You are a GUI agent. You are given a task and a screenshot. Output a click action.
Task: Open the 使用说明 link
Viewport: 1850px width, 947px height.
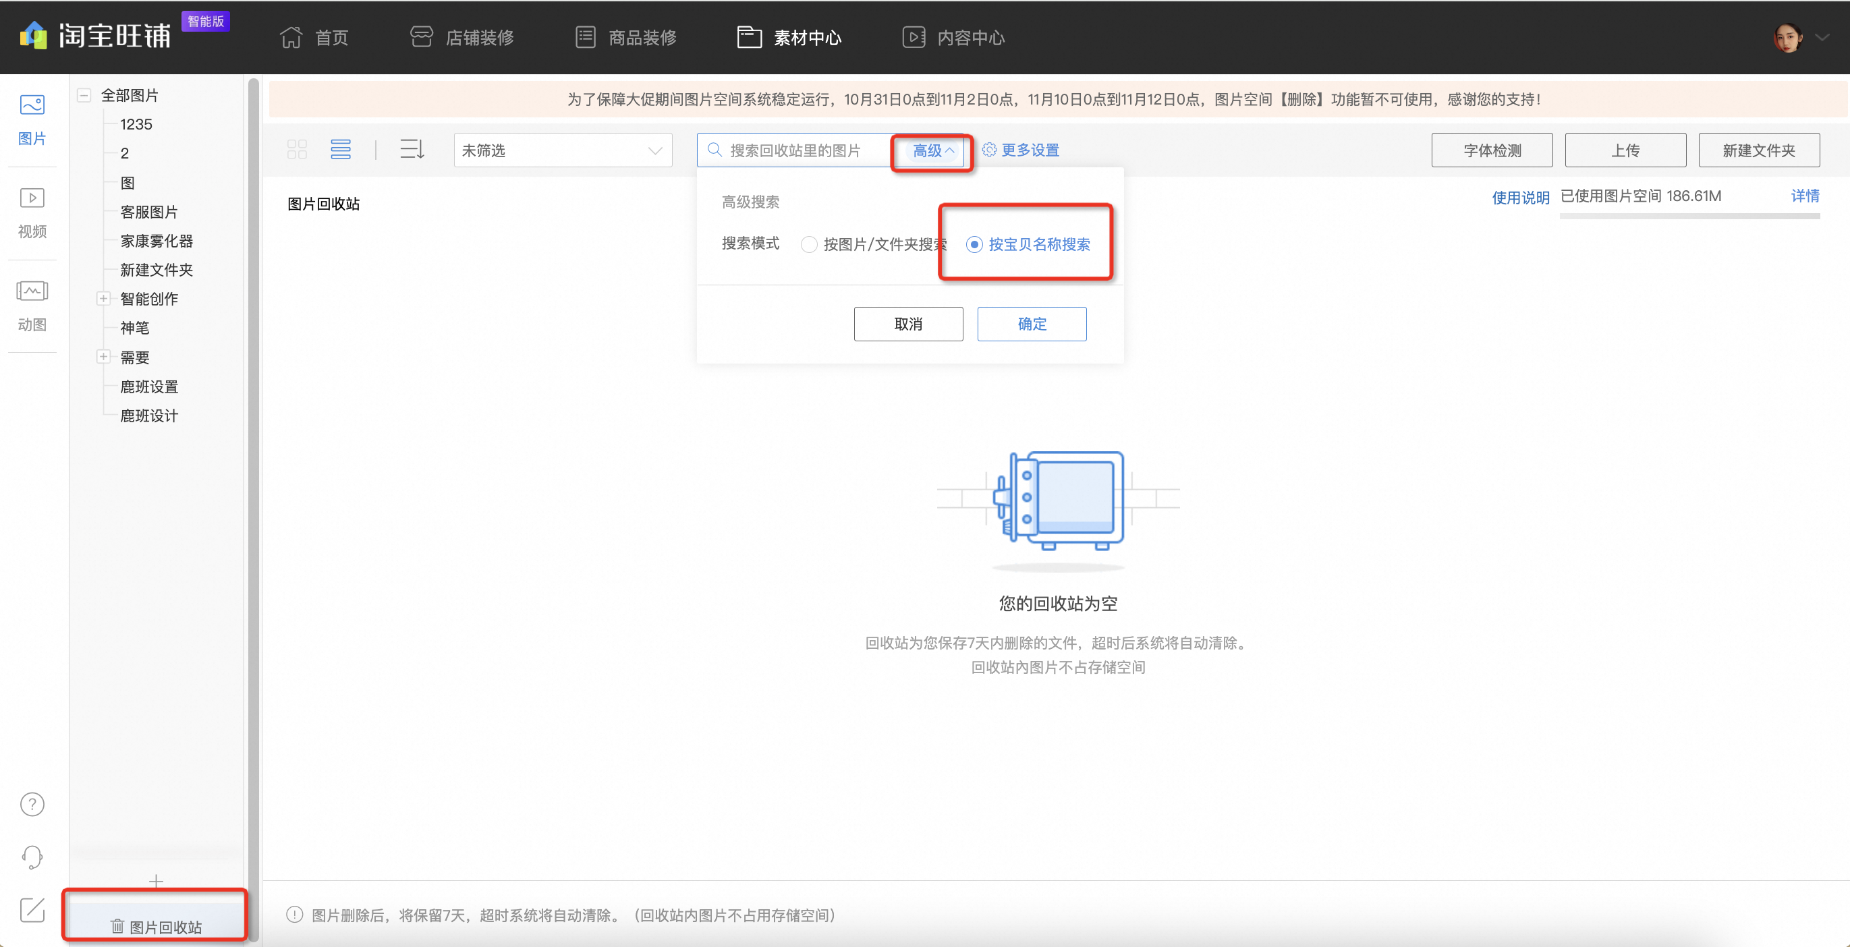click(1520, 198)
